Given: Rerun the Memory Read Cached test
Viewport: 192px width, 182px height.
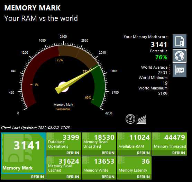Looking at the screenshot, I should (x=73, y=177).
